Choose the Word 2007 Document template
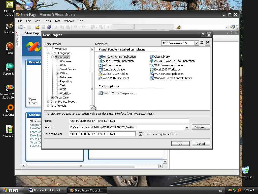 (x=114, y=78)
